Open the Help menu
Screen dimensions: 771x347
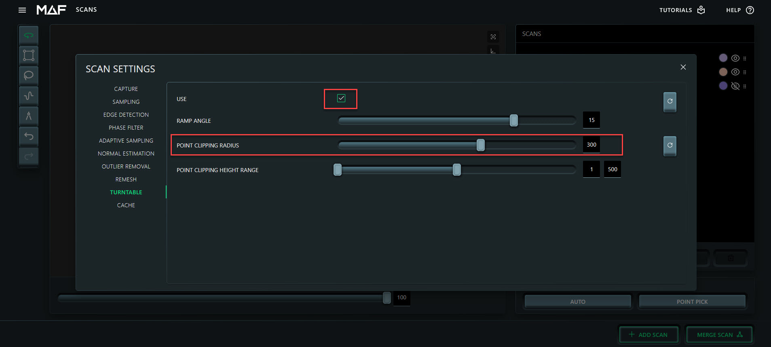(x=739, y=10)
